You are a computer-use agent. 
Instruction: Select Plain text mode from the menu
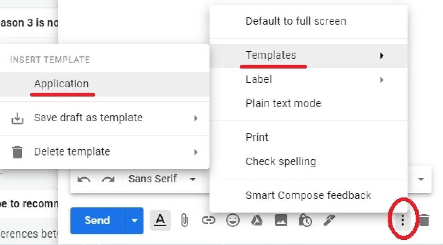(x=283, y=103)
